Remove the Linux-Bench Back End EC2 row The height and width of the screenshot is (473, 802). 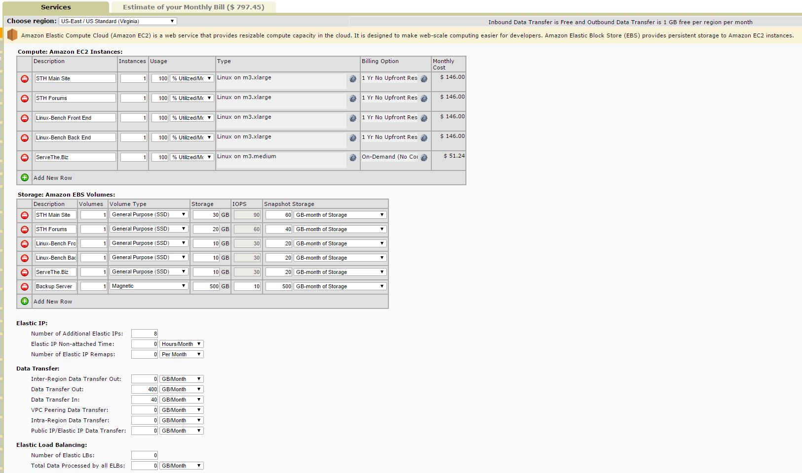coord(25,138)
